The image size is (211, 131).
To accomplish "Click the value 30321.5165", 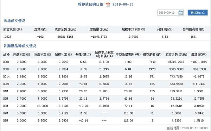I will pos(65,37).
